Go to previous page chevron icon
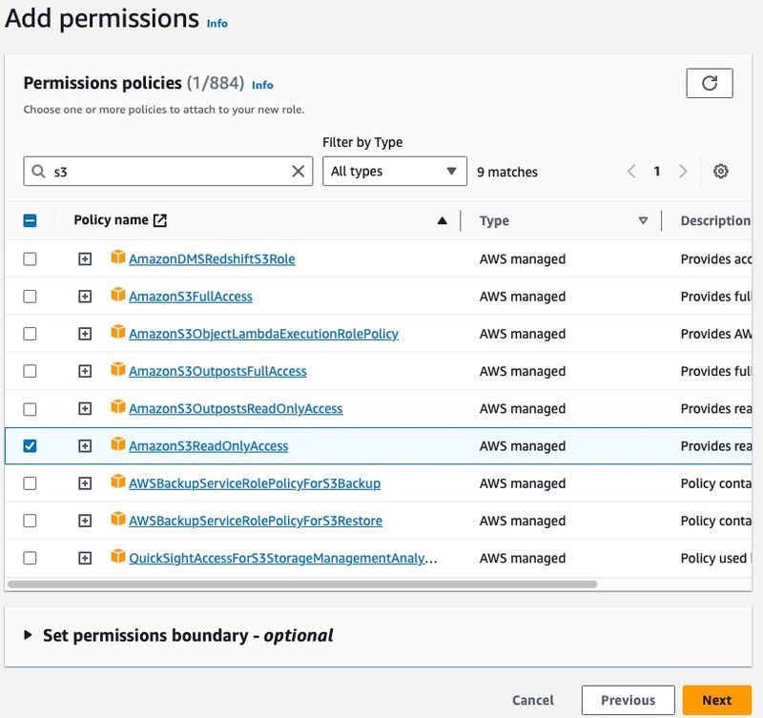 point(631,172)
